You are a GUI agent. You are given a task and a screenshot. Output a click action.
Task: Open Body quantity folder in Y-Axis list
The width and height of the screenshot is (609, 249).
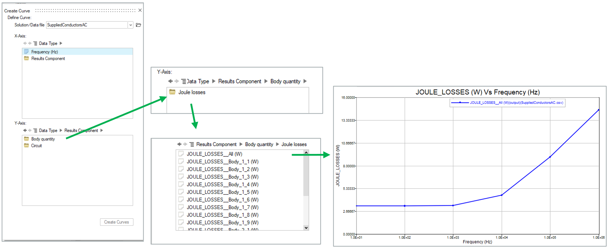click(43, 139)
